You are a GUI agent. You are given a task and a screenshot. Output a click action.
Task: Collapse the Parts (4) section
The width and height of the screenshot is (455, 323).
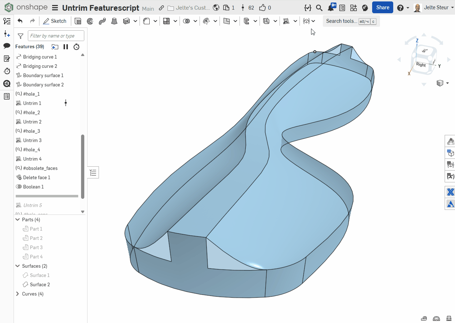pos(17,219)
